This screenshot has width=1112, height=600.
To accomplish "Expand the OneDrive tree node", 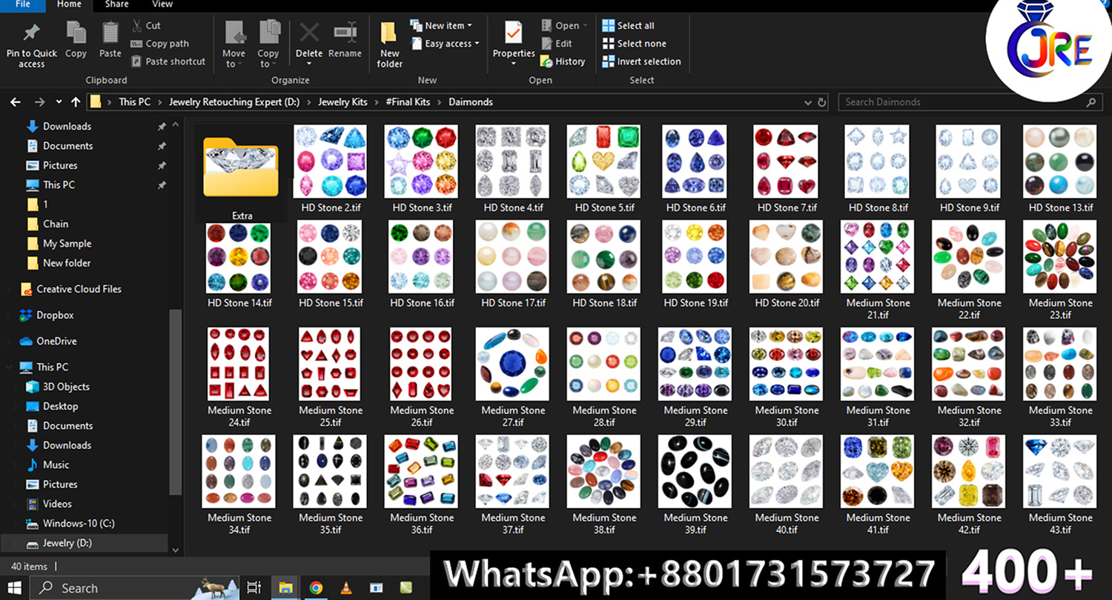I will click(9, 341).
